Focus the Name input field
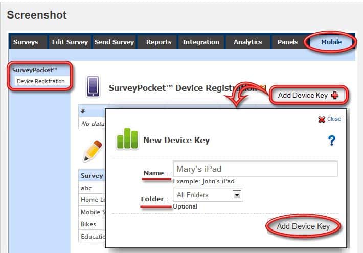Screen dimensions: 363x253 [255, 169]
